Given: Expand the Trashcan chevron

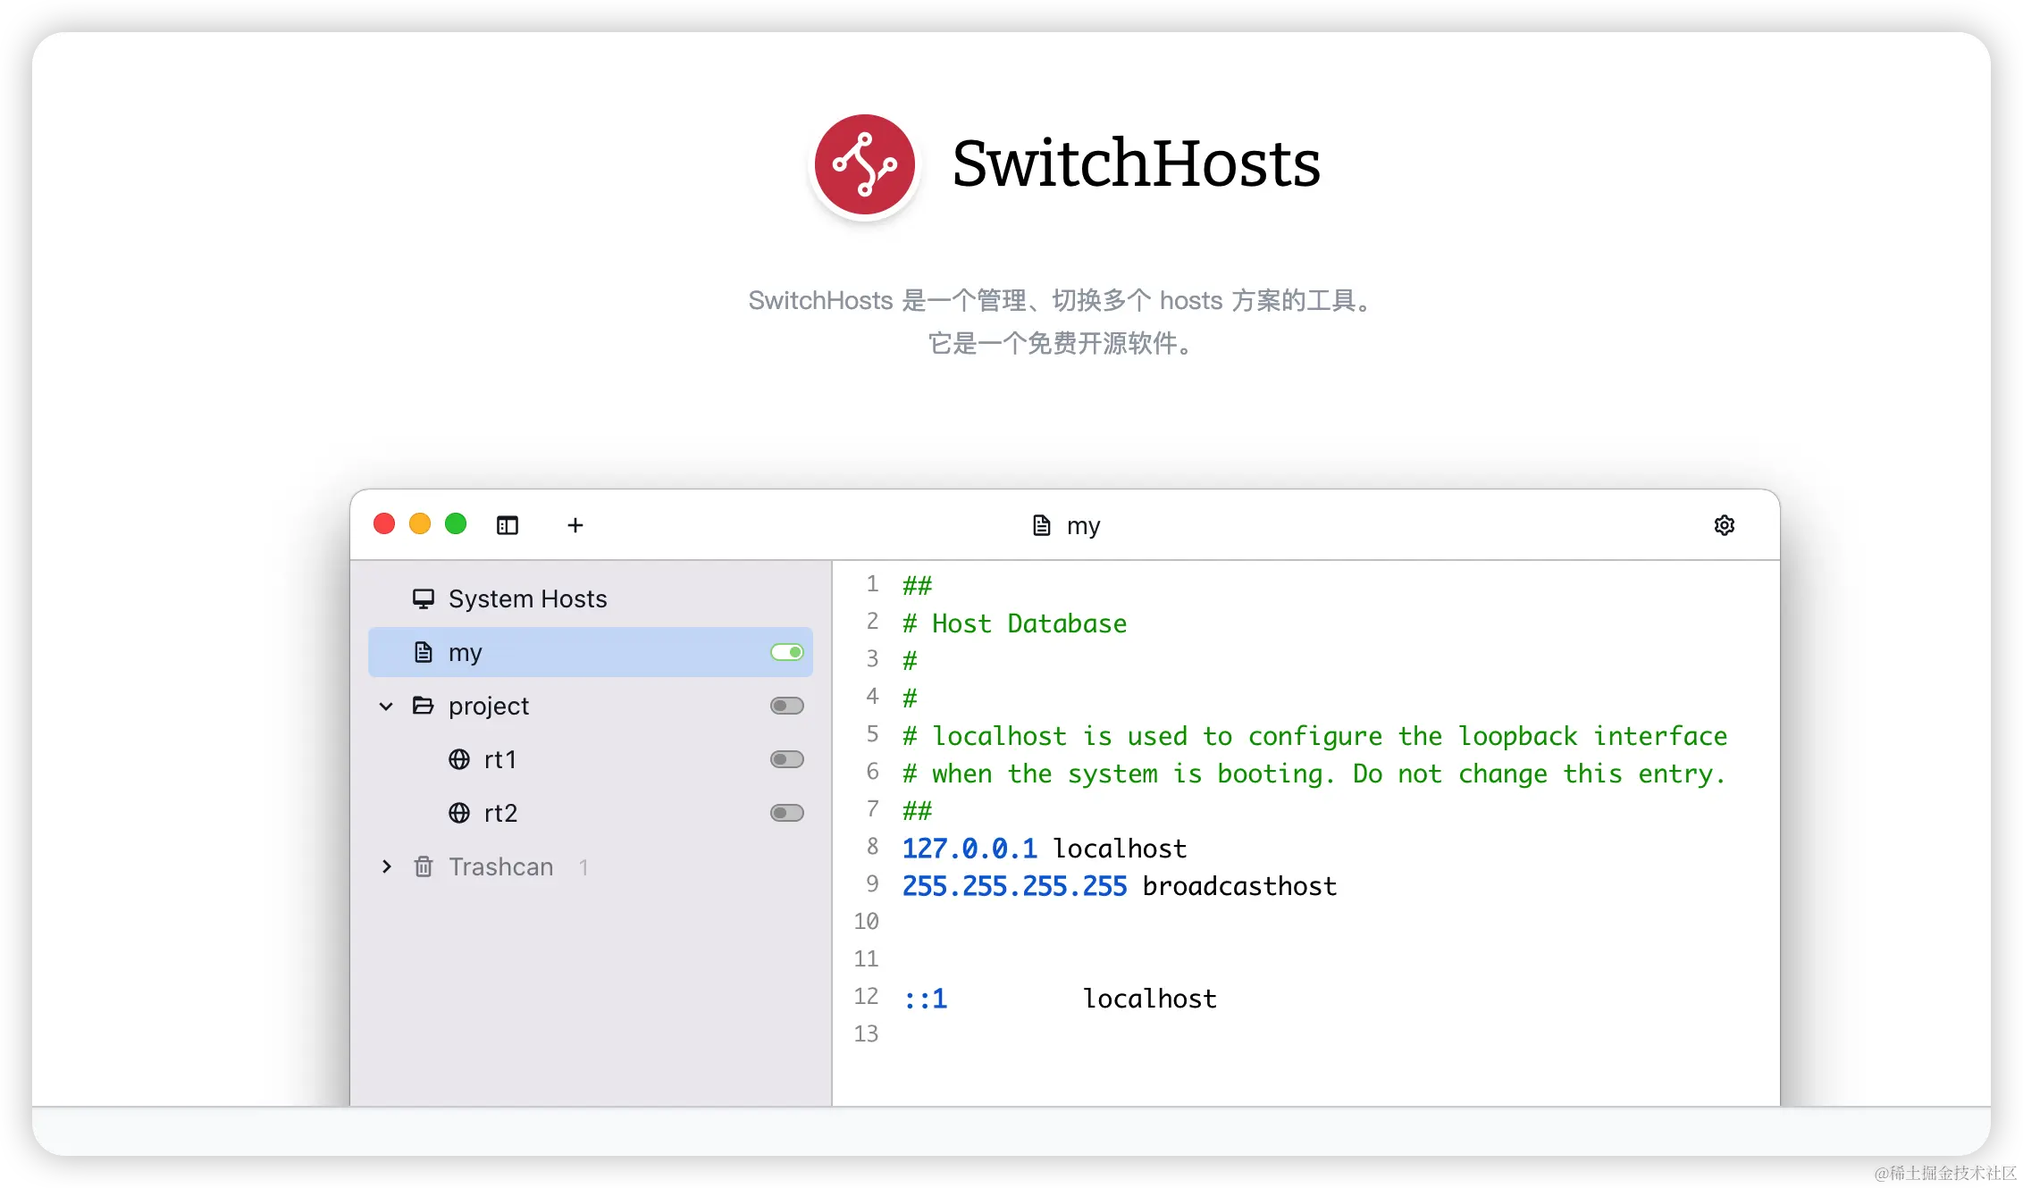Looking at the screenshot, I should [x=386, y=866].
